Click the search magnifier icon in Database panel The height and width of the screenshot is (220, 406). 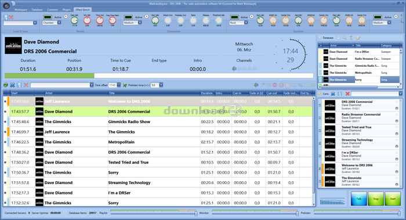click(345, 38)
